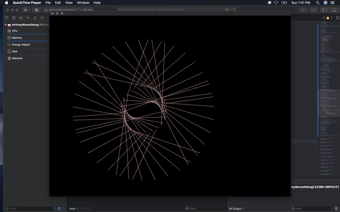This screenshot has height=212, width=340.
Task: Click the code review arrows button
Action: point(313,10)
